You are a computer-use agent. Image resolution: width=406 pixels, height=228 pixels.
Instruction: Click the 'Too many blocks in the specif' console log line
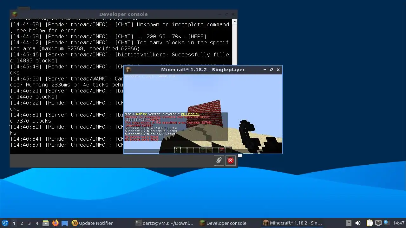120,43
